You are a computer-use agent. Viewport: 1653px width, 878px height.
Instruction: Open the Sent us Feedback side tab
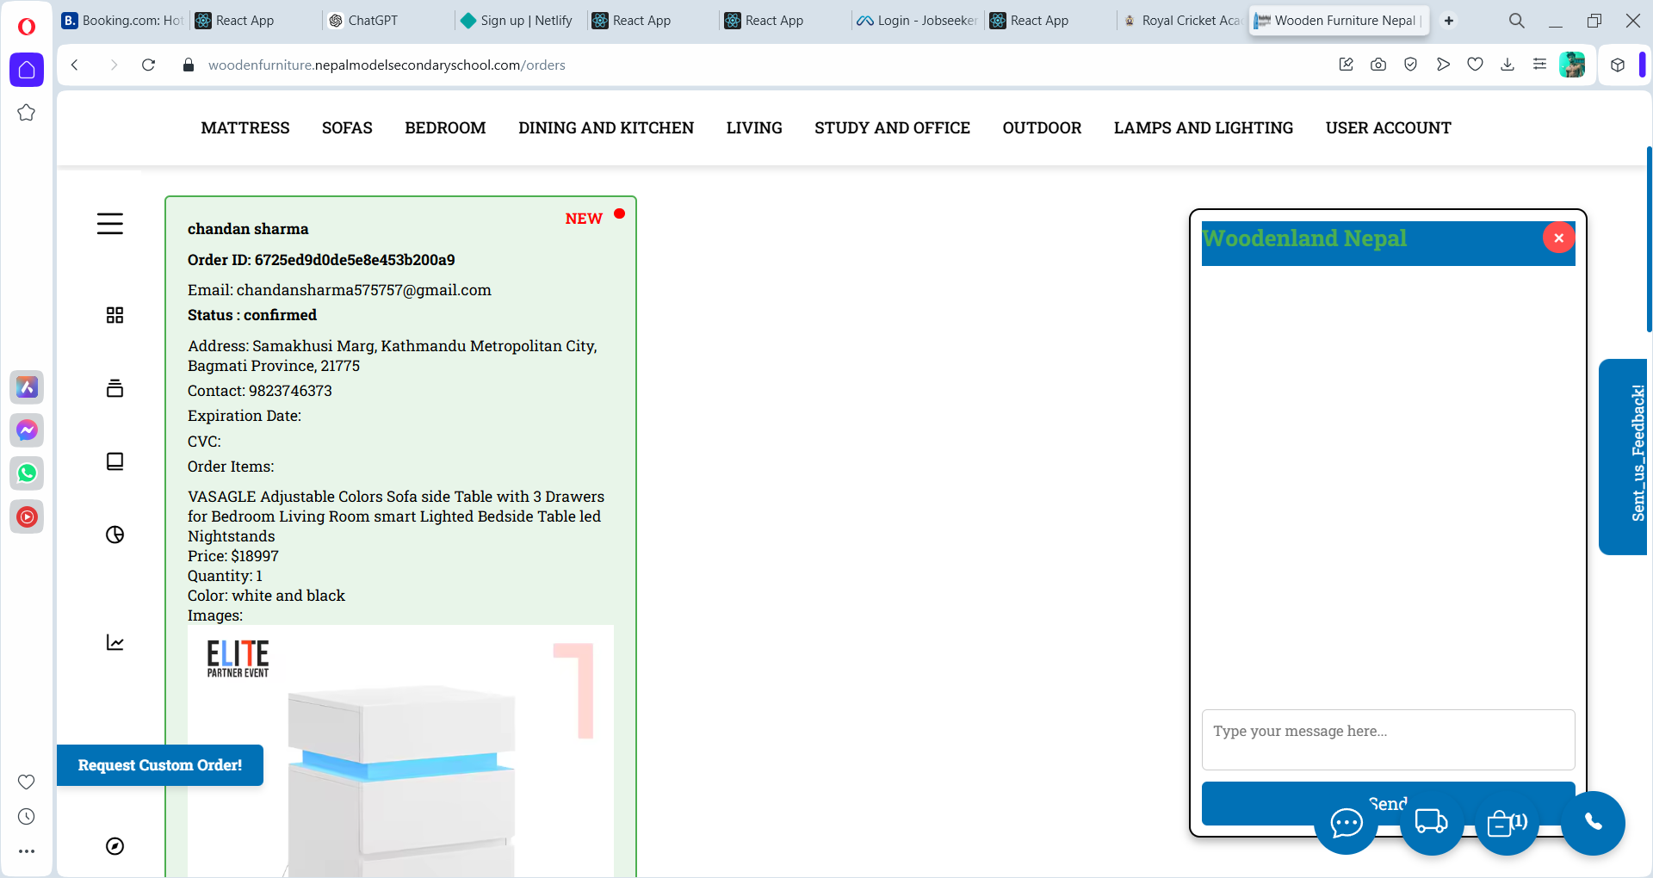(x=1624, y=456)
